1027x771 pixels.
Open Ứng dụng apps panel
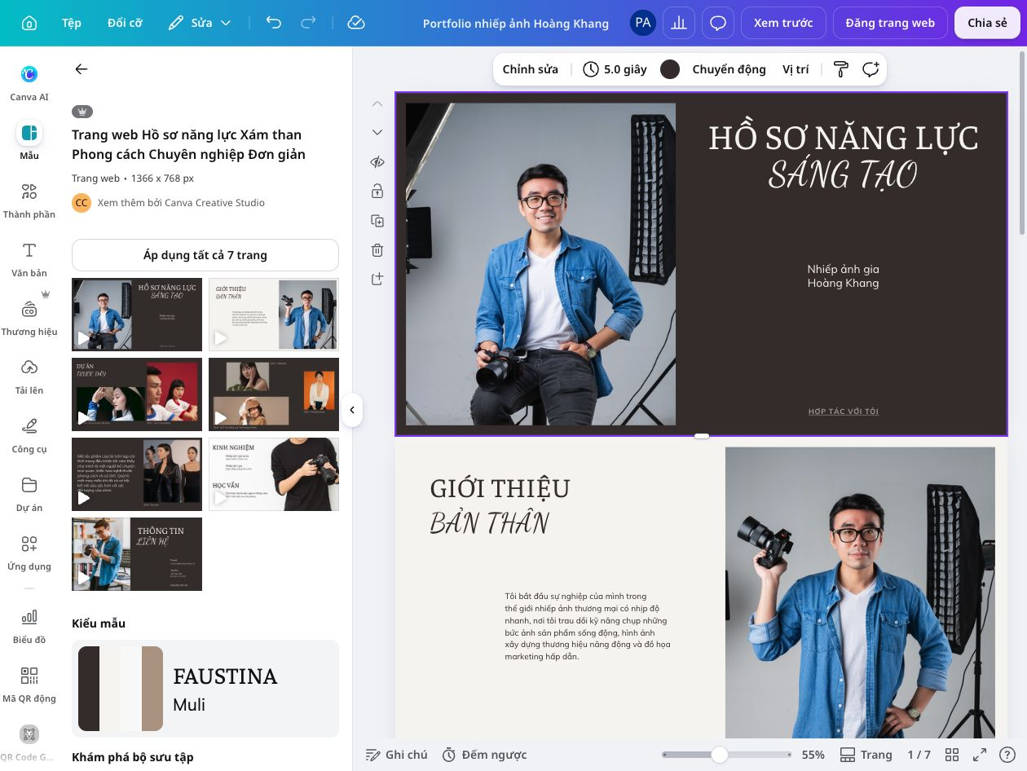(29, 553)
